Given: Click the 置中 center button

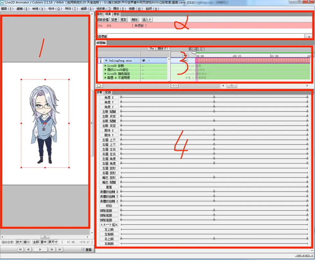Looking at the screenshot, I should pyautogui.click(x=44, y=242).
